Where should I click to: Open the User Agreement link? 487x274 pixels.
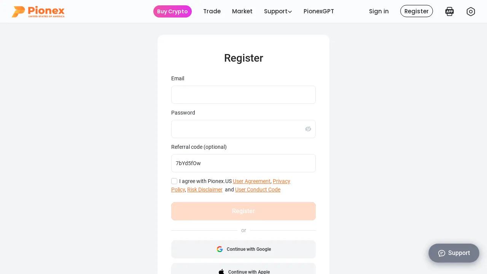point(251,181)
